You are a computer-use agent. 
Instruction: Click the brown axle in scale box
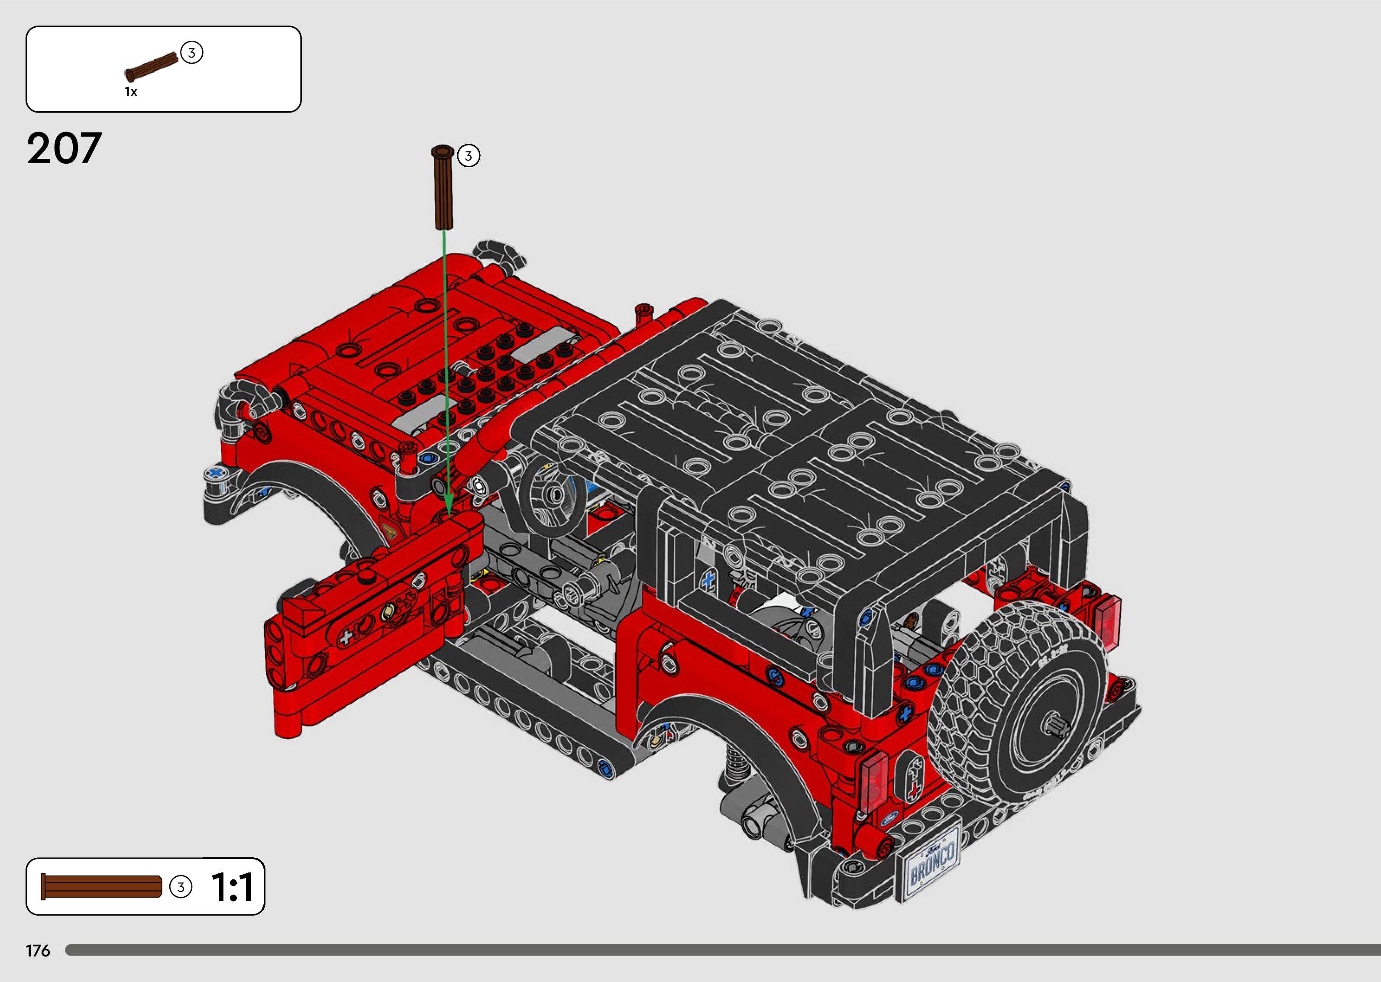click(x=101, y=887)
